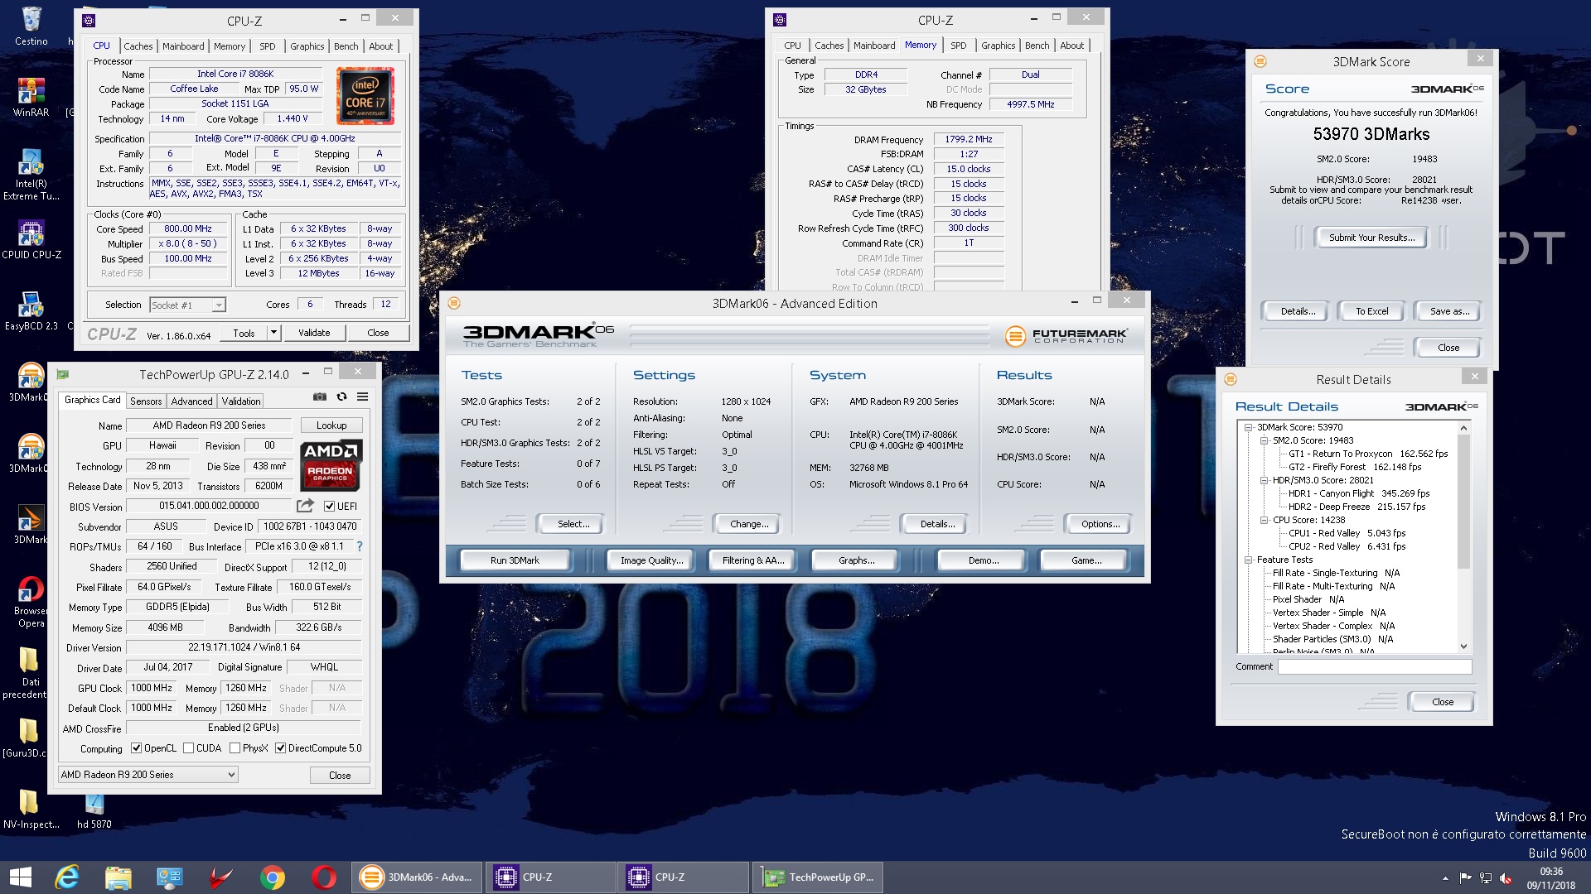Screen dimensions: 1591x894
Task: Open the Cestino recycle bin desktop icon
Action: pyautogui.click(x=31, y=26)
